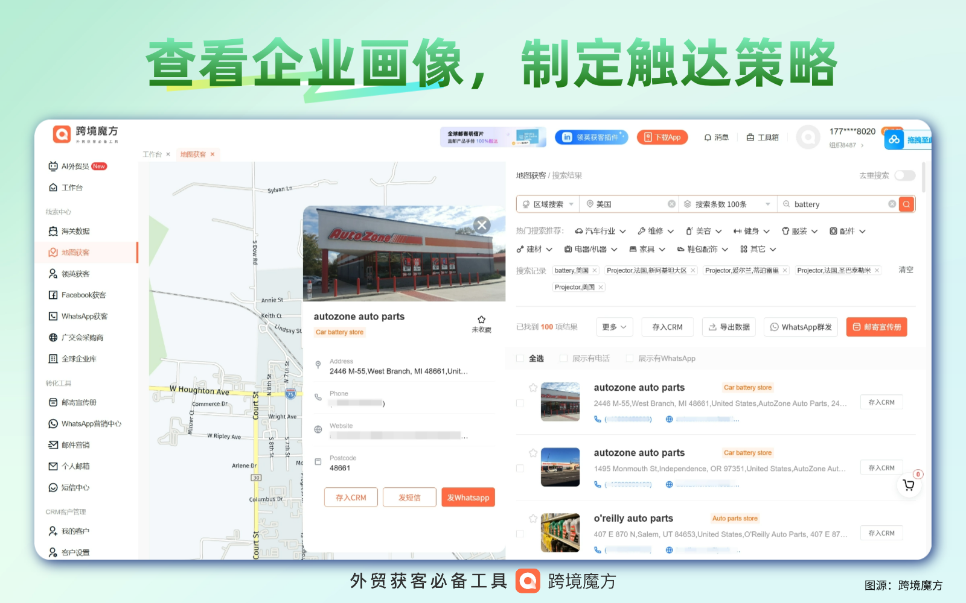This screenshot has width=966, height=603.
Task: Check the 全选 checkbox
Action: [520, 359]
